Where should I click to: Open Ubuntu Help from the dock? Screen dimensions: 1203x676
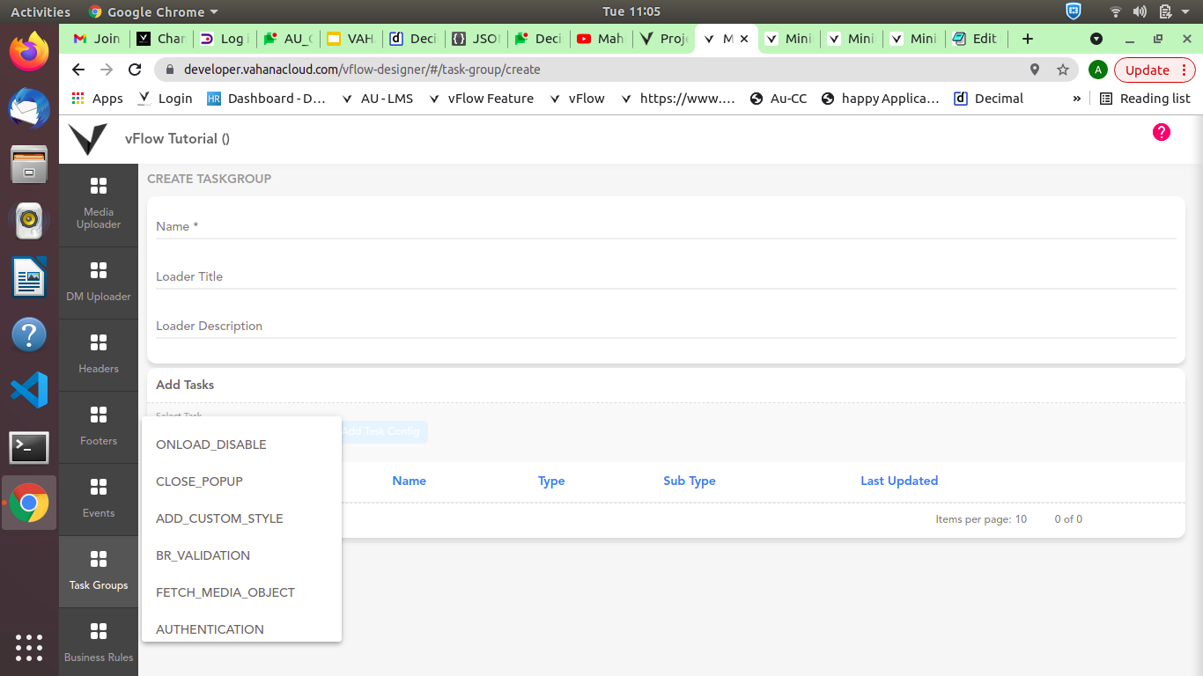pos(29,334)
